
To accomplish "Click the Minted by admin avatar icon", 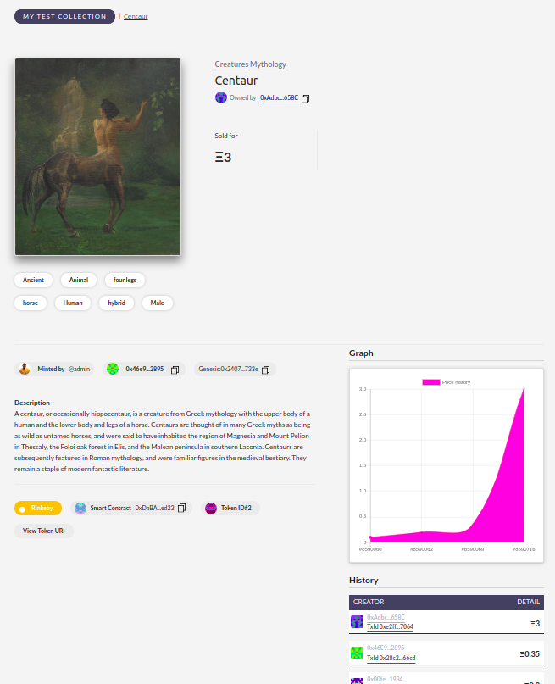I will coord(25,369).
